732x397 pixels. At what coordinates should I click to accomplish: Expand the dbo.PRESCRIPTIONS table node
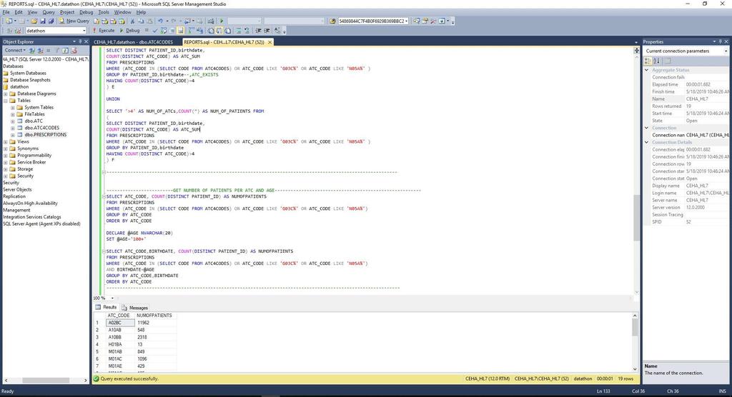[13, 135]
